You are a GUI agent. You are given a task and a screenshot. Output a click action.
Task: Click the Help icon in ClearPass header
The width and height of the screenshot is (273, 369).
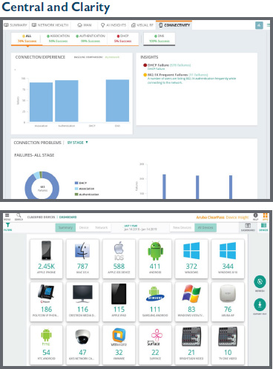255,215
